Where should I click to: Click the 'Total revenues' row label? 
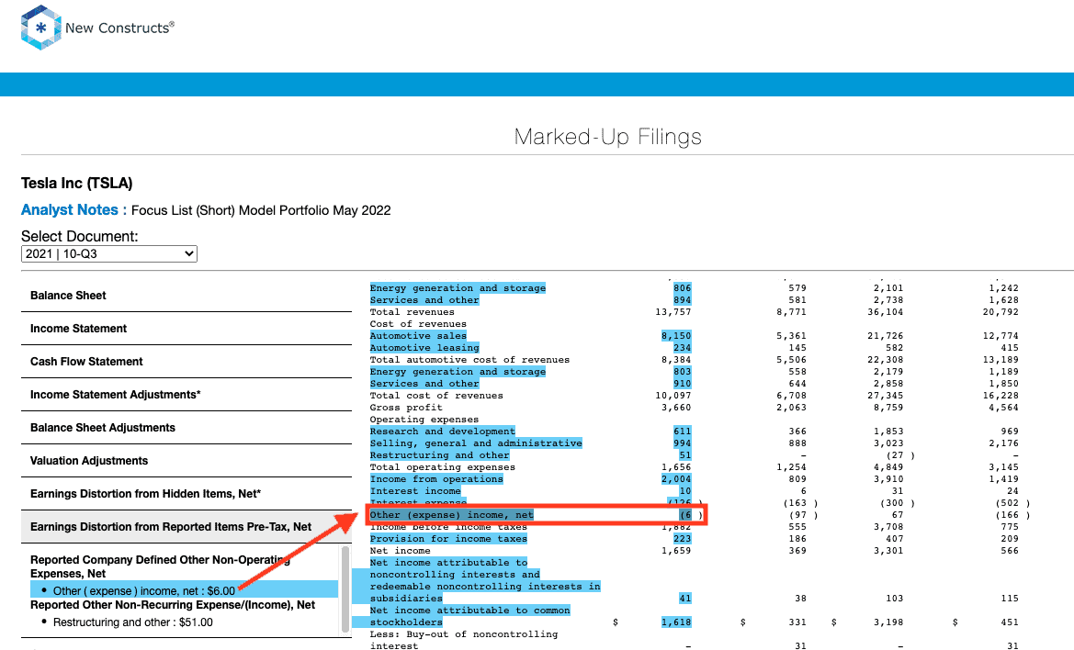coord(413,312)
